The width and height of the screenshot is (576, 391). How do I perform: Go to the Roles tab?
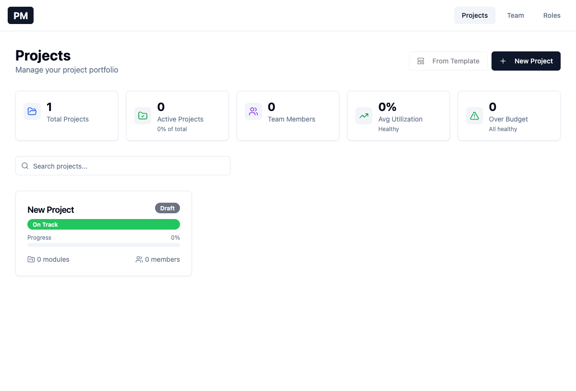pyautogui.click(x=552, y=15)
